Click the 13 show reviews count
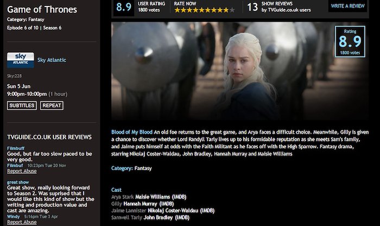Viewport: 380px width, 226px height. point(252,7)
